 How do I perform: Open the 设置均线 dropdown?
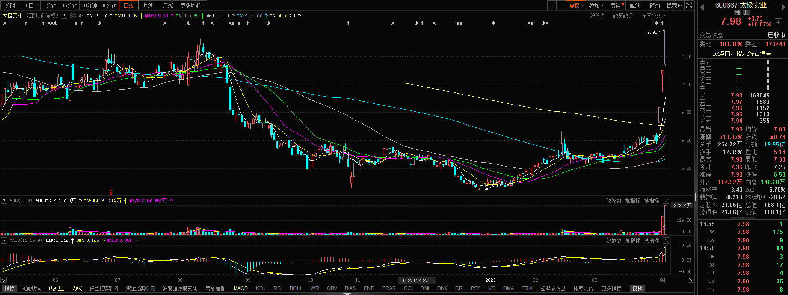click(653, 15)
